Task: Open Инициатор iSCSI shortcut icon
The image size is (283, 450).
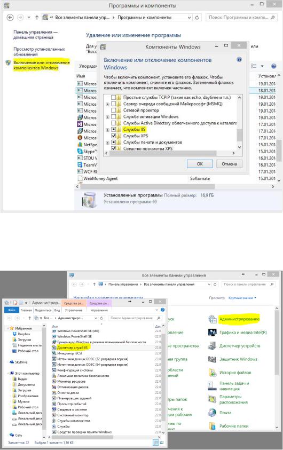Action: (x=54, y=353)
